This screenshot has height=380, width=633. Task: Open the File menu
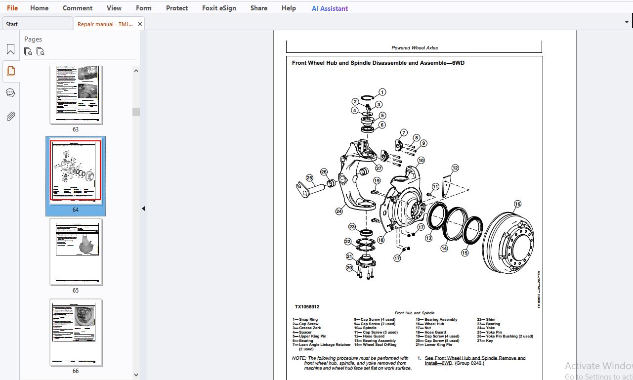[x=12, y=8]
